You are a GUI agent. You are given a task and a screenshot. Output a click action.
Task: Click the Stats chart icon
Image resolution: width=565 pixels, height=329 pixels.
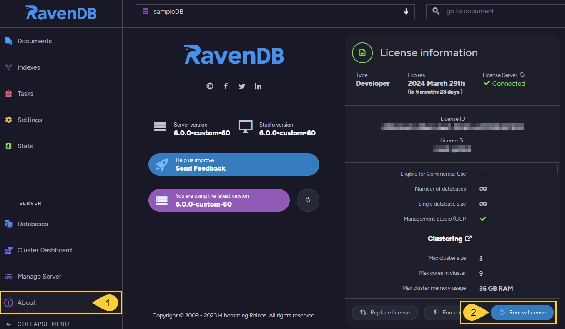(8, 146)
